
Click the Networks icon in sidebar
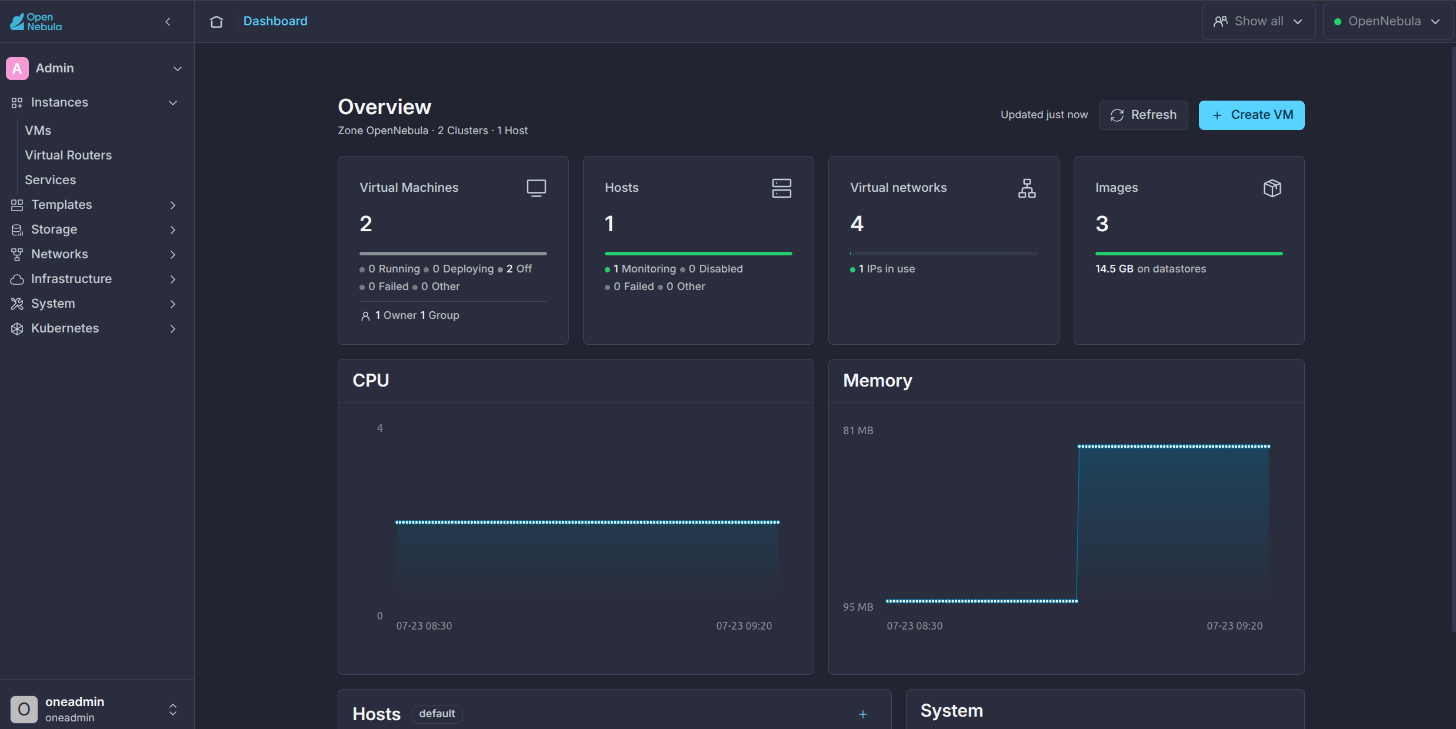pos(17,255)
